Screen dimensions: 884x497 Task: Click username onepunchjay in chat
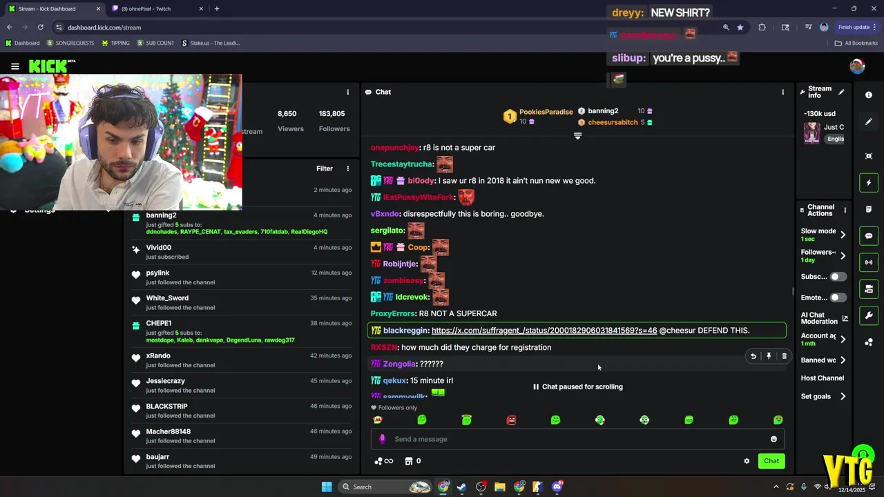(x=394, y=148)
